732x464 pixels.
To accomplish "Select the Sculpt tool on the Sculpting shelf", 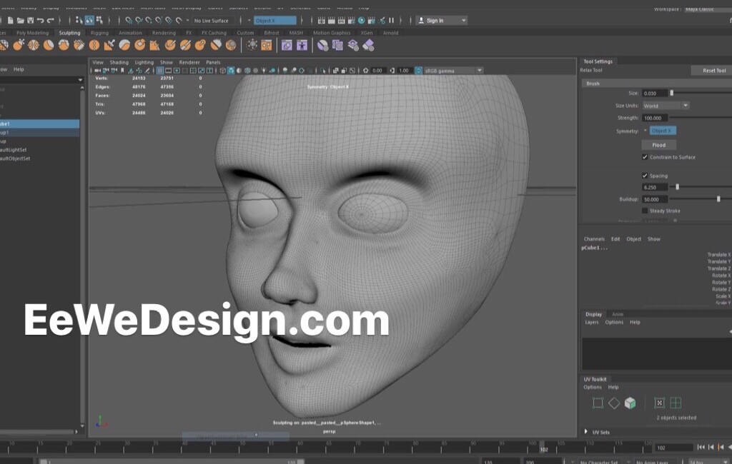I will click(x=18, y=46).
